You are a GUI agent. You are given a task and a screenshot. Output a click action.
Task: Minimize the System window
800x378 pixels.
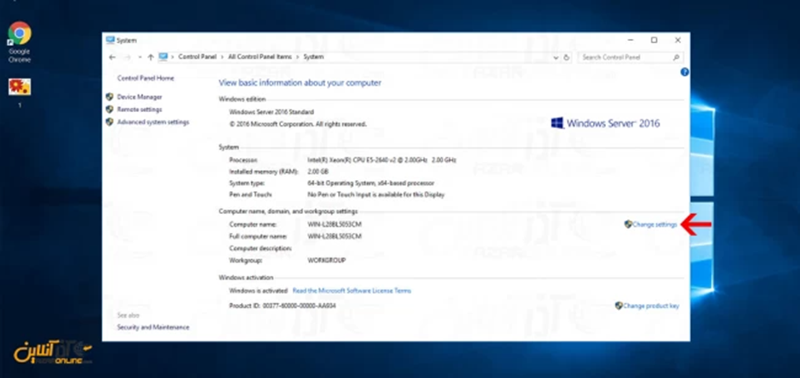coord(631,40)
